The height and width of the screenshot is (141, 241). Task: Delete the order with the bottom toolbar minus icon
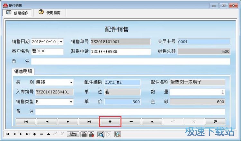[42, 134]
